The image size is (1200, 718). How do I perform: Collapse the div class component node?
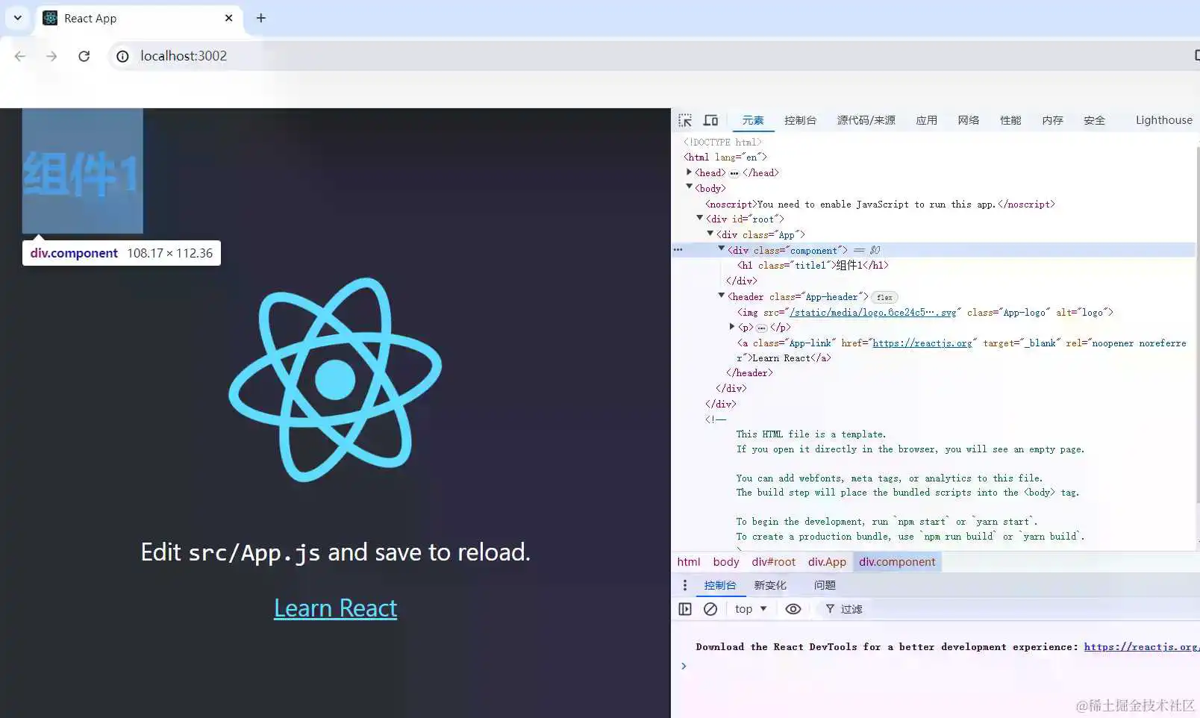click(x=721, y=249)
